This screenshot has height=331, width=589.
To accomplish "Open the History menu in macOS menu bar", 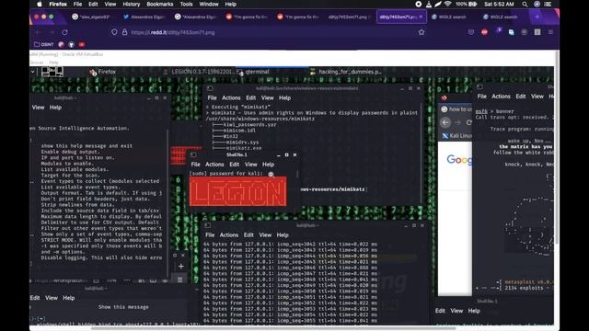I will point(131,4).
